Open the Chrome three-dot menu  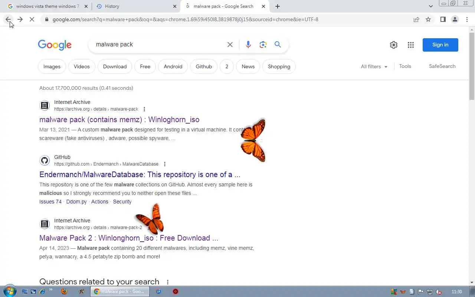coord(467,19)
